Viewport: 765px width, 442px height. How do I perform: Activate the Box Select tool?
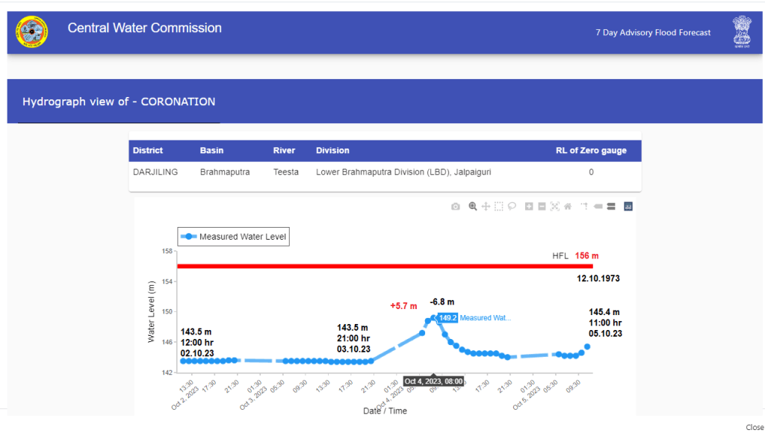[x=499, y=207]
